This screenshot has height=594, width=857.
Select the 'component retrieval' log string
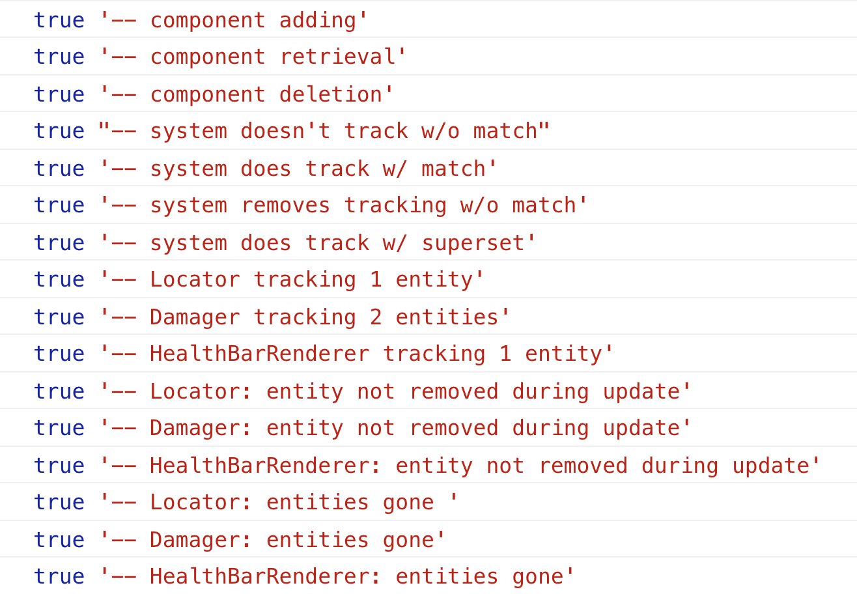pyautogui.click(x=253, y=57)
